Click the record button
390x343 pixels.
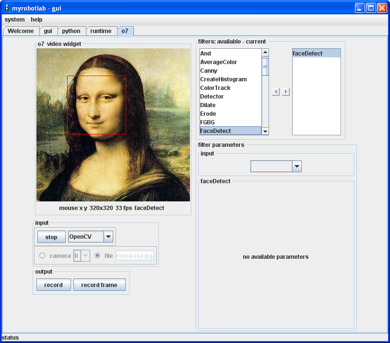point(53,285)
